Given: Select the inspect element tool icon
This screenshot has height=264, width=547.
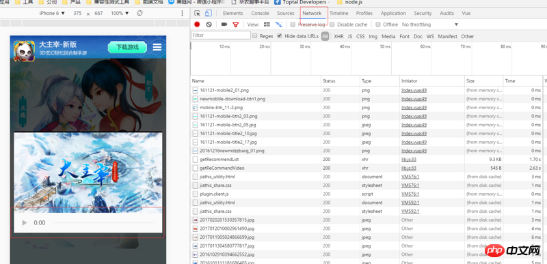Looking at the screenshot, I should (x=197, y=13).
